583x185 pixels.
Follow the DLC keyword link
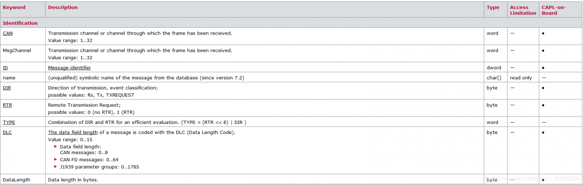click(7, 132)
